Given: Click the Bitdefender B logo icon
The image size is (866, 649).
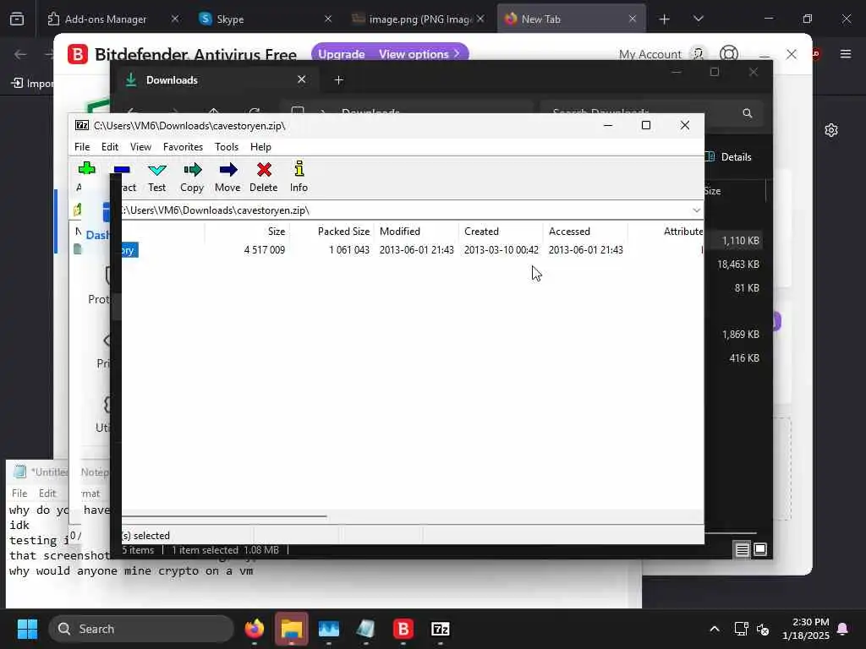Looking at the screenshot, I should pos(77,54).
